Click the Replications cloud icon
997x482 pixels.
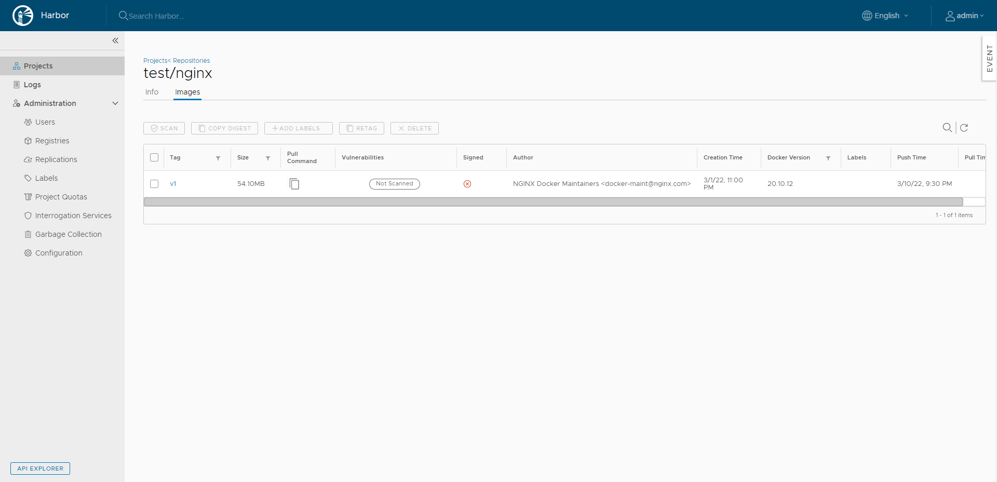28,159
